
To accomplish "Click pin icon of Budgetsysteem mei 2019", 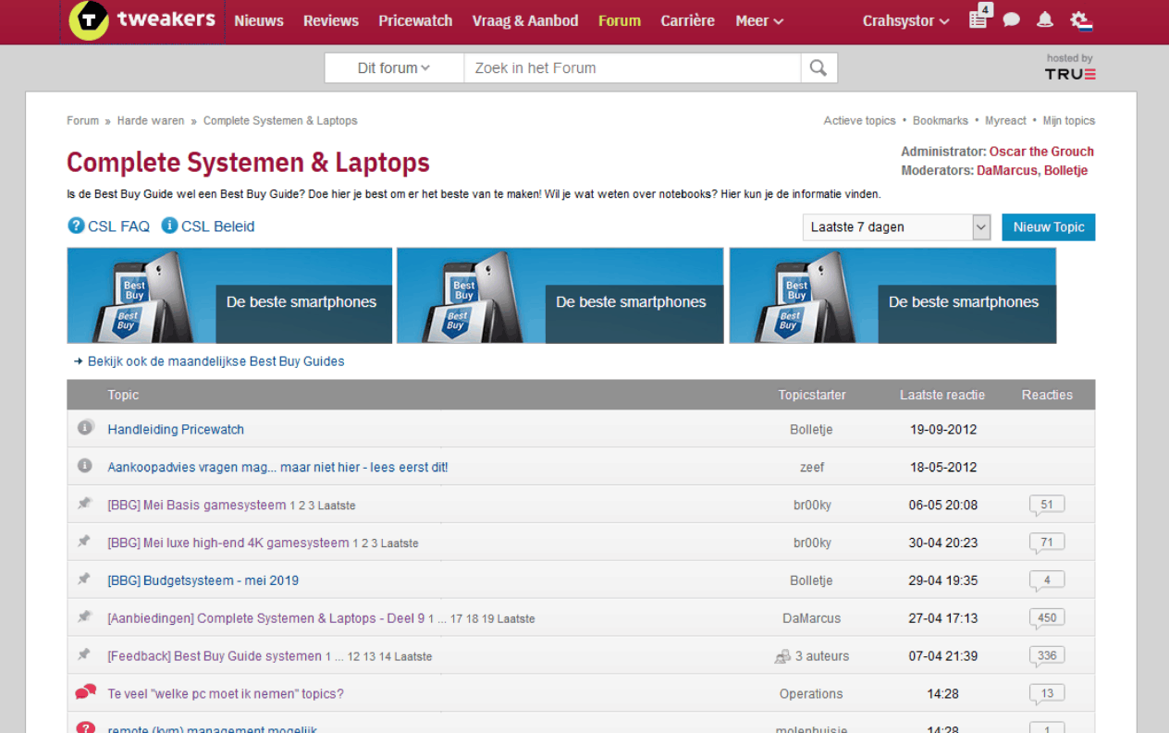I will coord(84,580).
